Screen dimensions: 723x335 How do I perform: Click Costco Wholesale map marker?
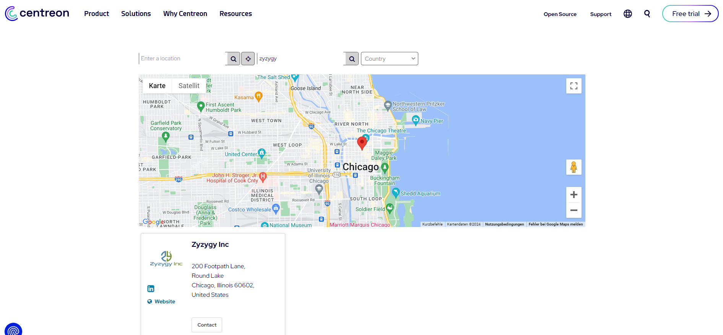click(x=276, y=209)
